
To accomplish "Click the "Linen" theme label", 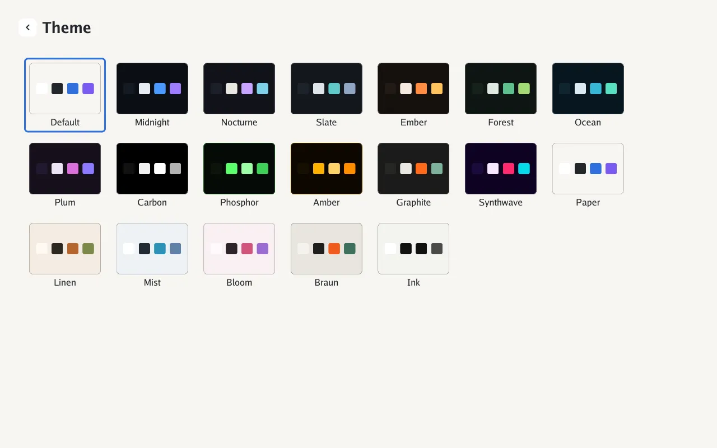I will [x=65, y=283].
